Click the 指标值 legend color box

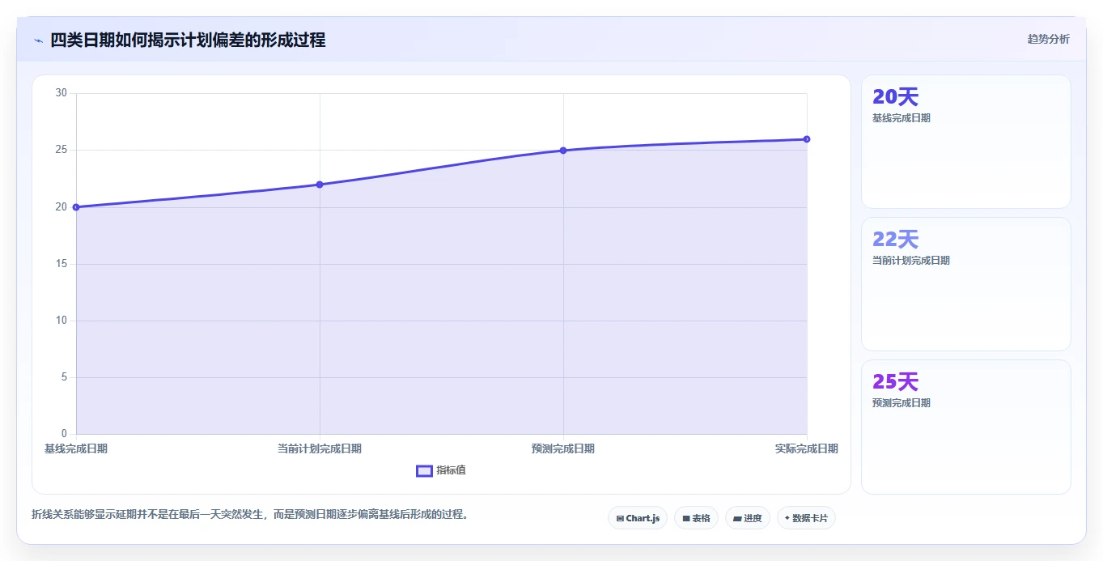coord(424,471)
